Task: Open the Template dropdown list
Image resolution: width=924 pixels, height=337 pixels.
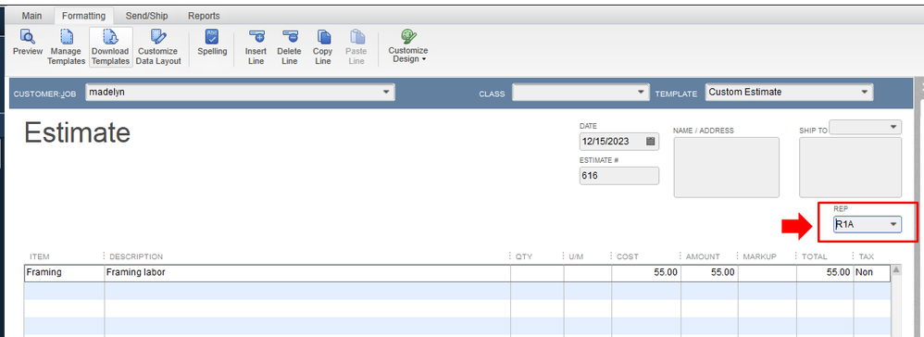Action: (x=865, y=93)
